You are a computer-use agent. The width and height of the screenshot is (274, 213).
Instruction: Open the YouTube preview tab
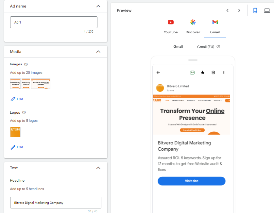click(171, 27)
